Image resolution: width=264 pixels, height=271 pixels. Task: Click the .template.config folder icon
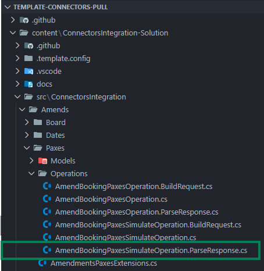[x=28, y=58]
